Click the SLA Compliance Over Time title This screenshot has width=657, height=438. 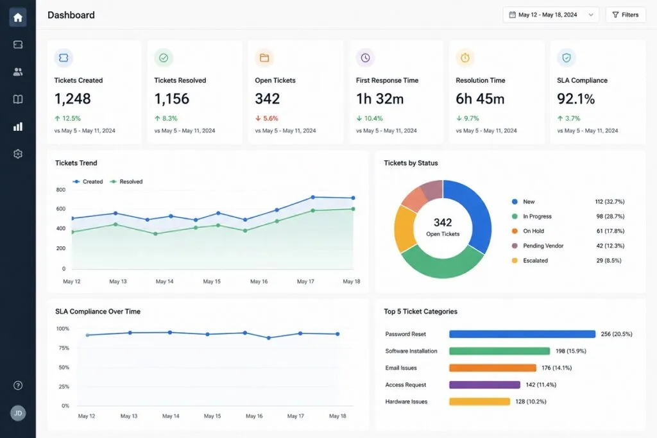[98, 312]
